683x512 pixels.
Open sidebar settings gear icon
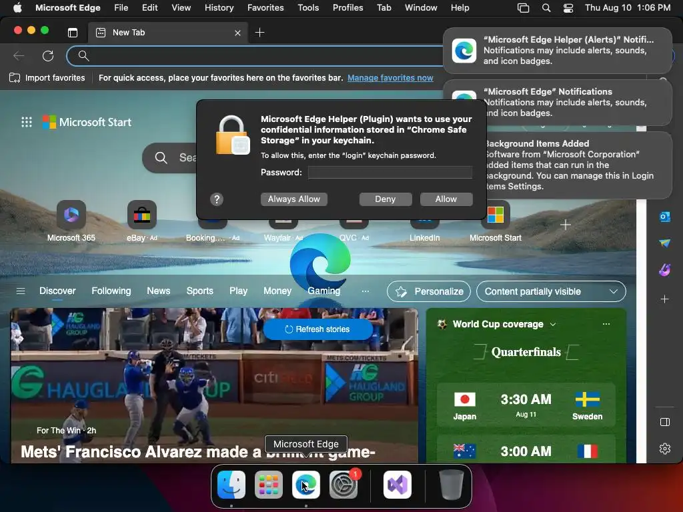click(665, 449)
